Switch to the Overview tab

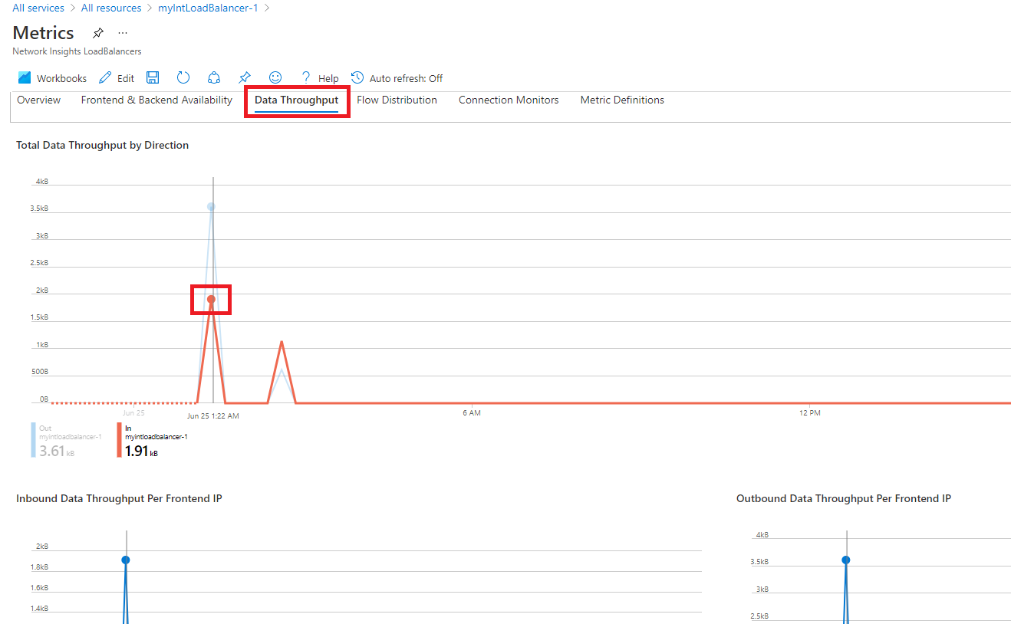click(x=38, y=100)
